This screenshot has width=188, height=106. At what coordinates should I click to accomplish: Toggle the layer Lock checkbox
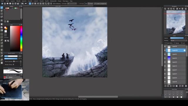tap(182, 43)
